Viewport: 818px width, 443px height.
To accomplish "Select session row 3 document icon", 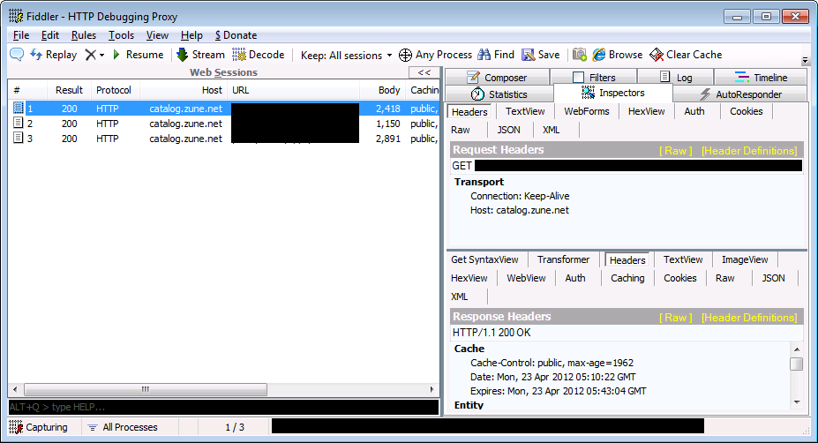I will 19,139.
